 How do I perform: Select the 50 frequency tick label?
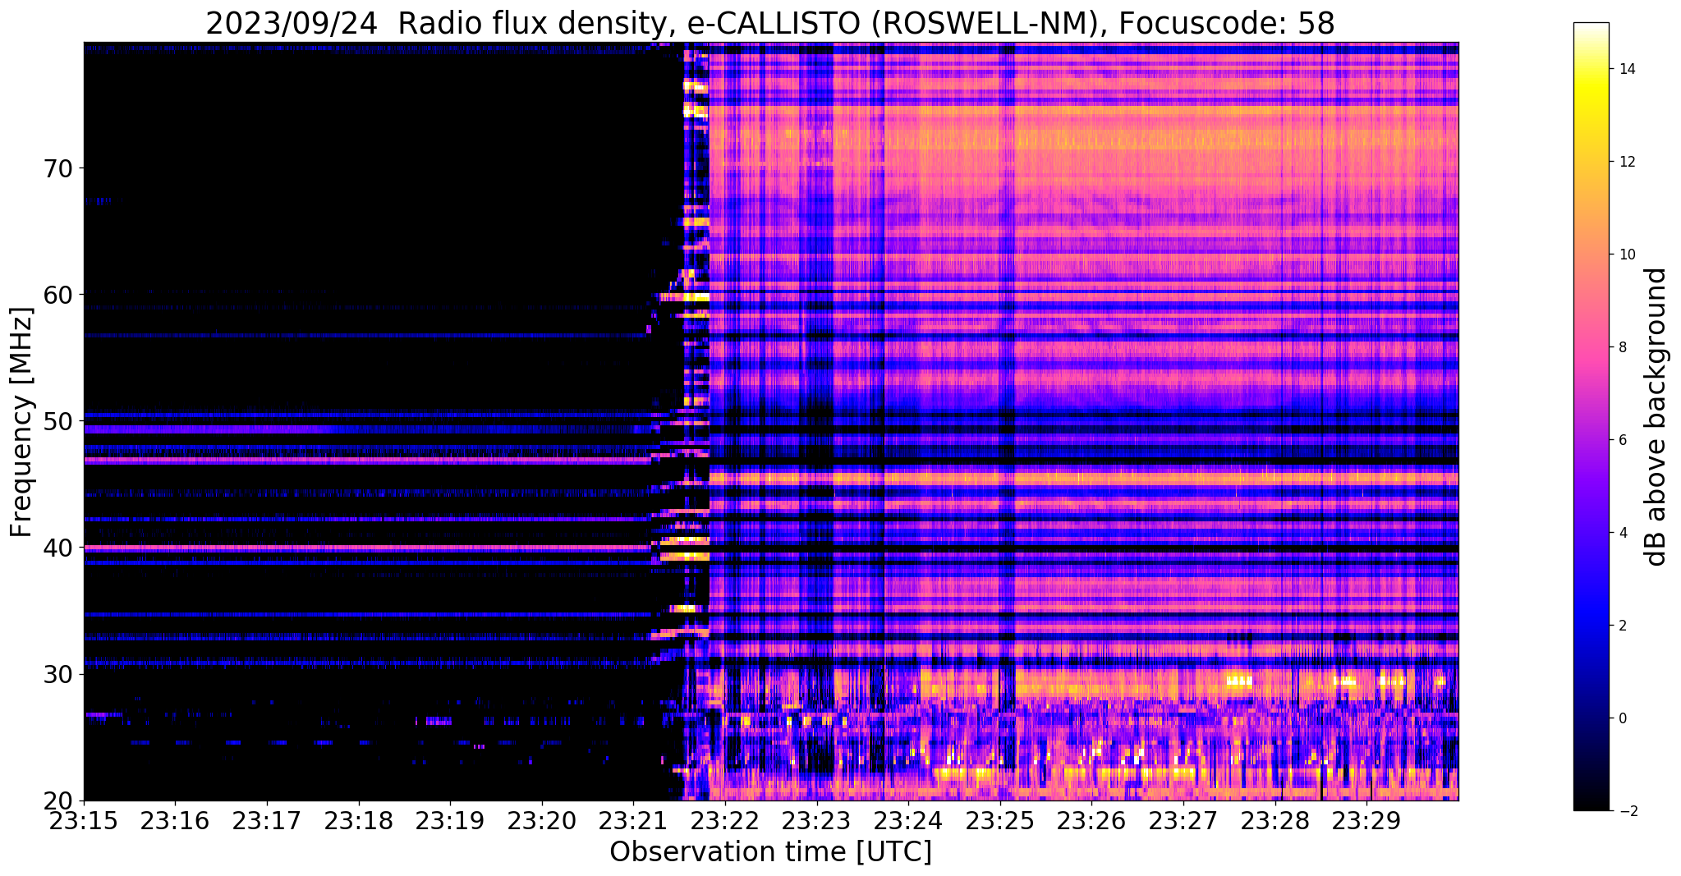click(57, 421)
